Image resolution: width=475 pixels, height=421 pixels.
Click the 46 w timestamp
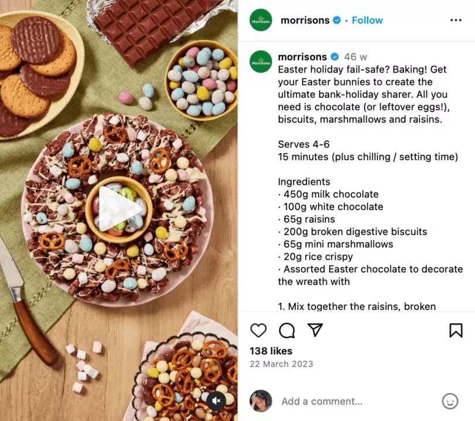tap(355, 57)
